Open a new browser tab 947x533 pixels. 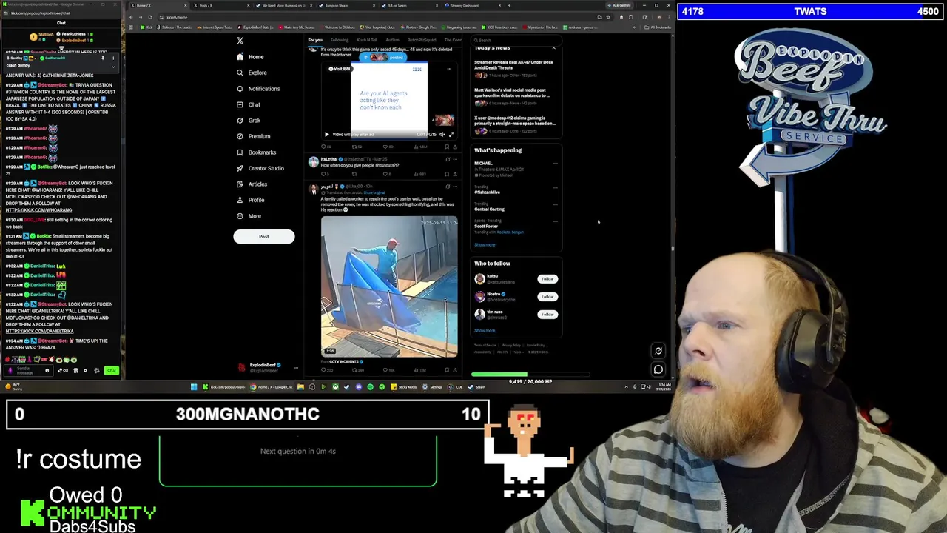(509, 6)
